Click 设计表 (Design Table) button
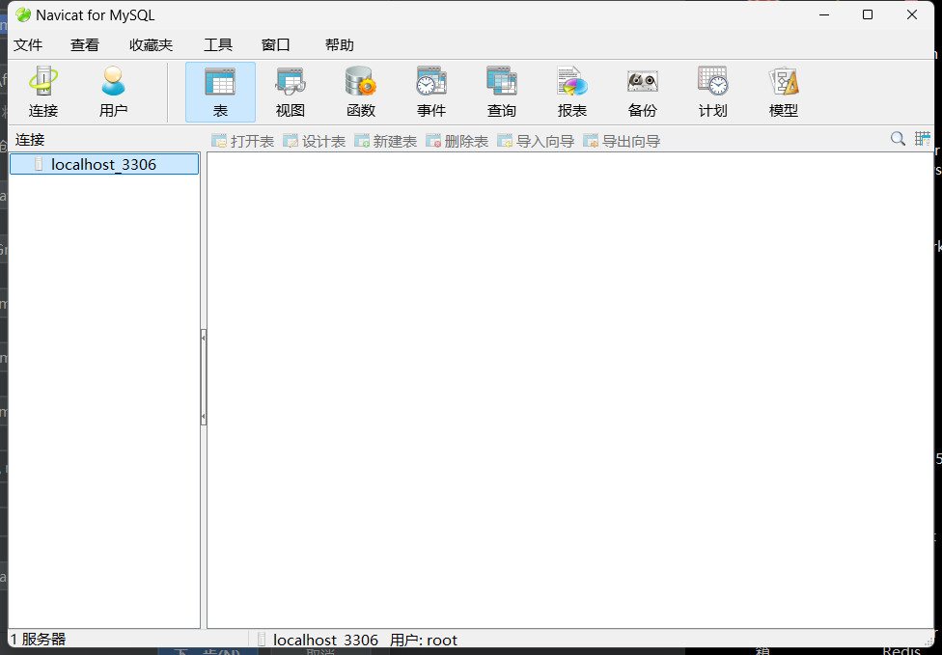942x655 pixels. [315, 141]
